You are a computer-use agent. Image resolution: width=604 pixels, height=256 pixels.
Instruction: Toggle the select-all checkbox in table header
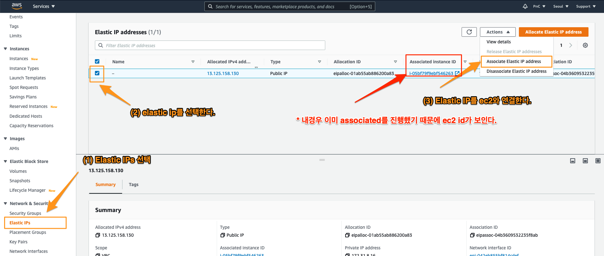97,62
